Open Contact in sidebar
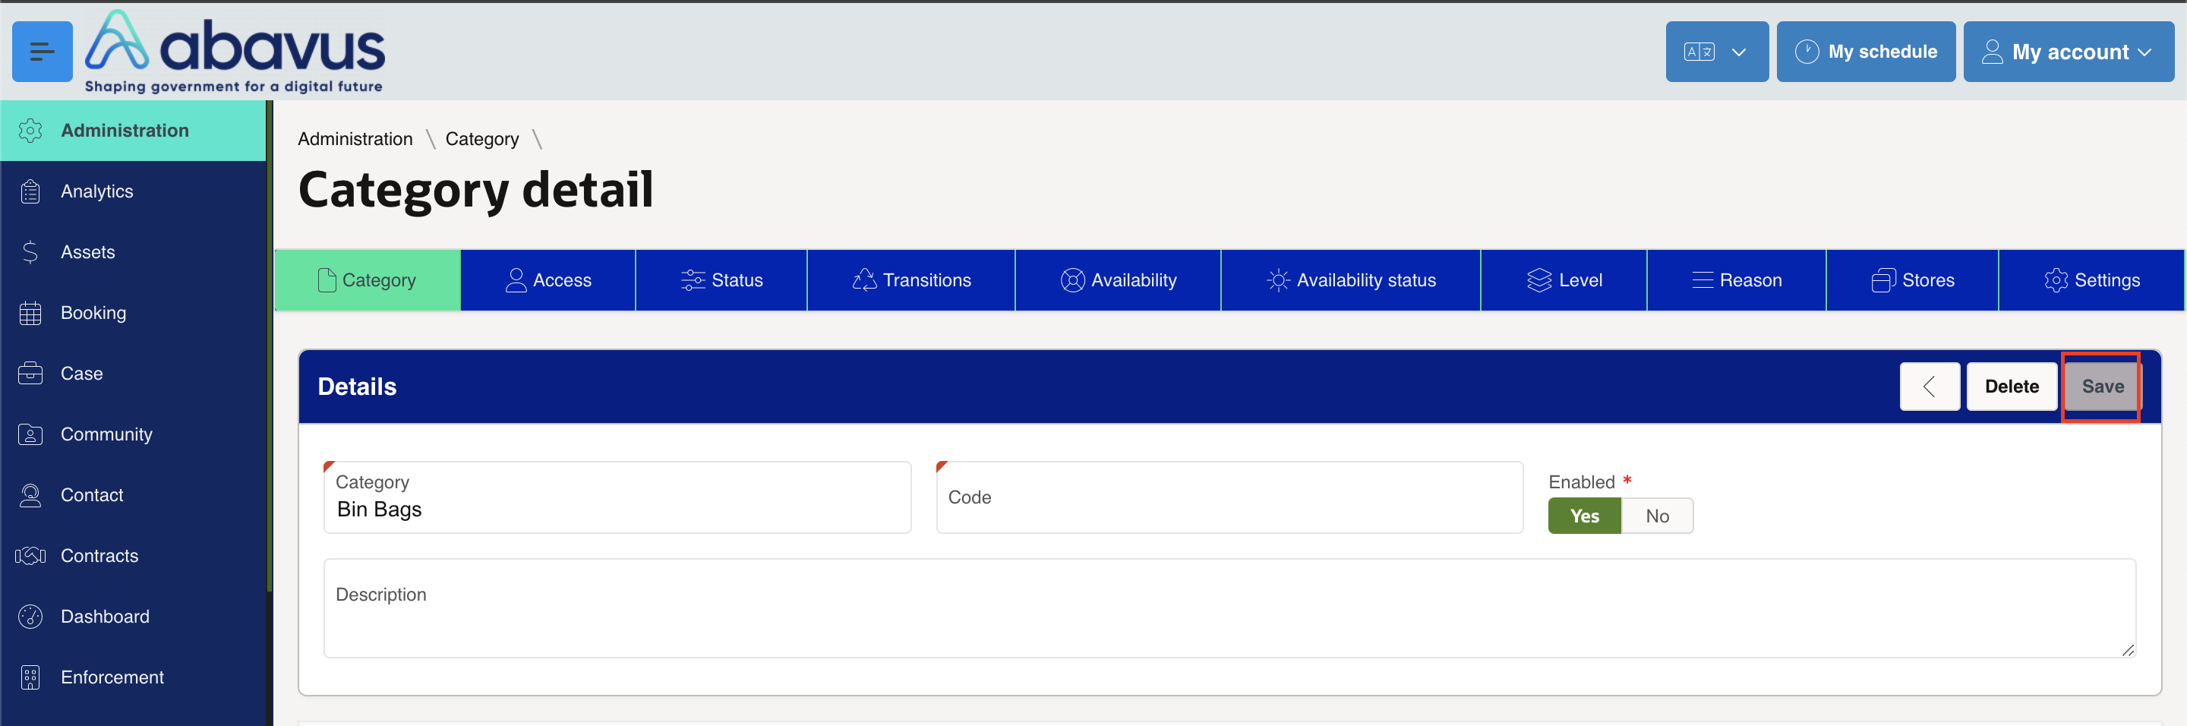 [x=134, y=495]
